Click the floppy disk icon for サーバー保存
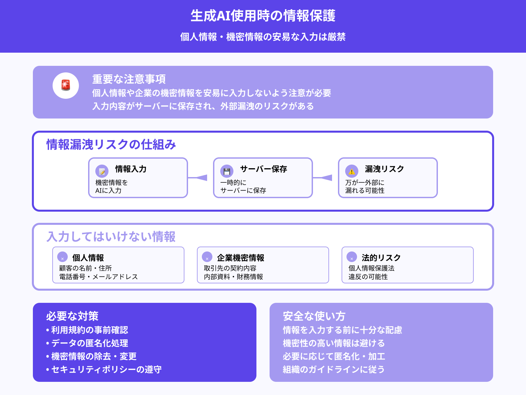 point(227,171)
